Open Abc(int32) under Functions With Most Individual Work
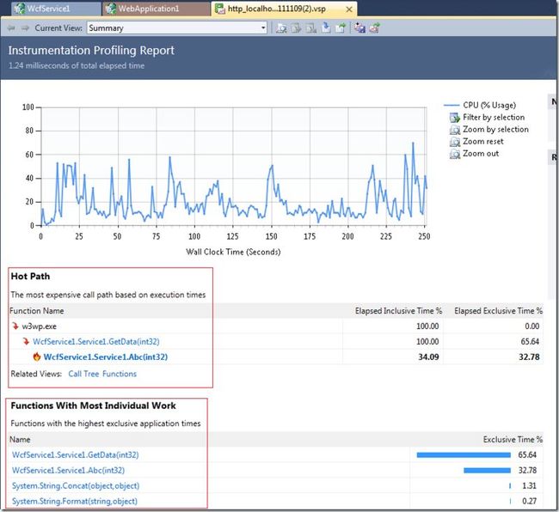559x512 pixels. click(68, 471)
